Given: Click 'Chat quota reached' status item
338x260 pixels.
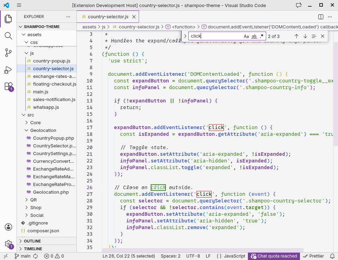Looking at the screenshot, I should (x=274, y=256).
